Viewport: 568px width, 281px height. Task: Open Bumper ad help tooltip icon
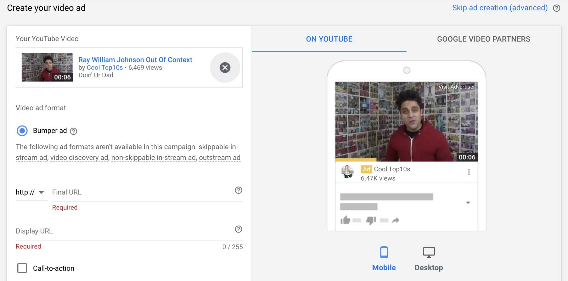[73, 131]
